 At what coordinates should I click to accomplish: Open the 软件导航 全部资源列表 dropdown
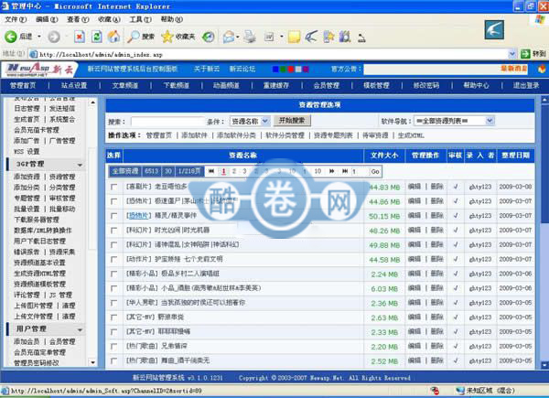[x=454, y=121]
